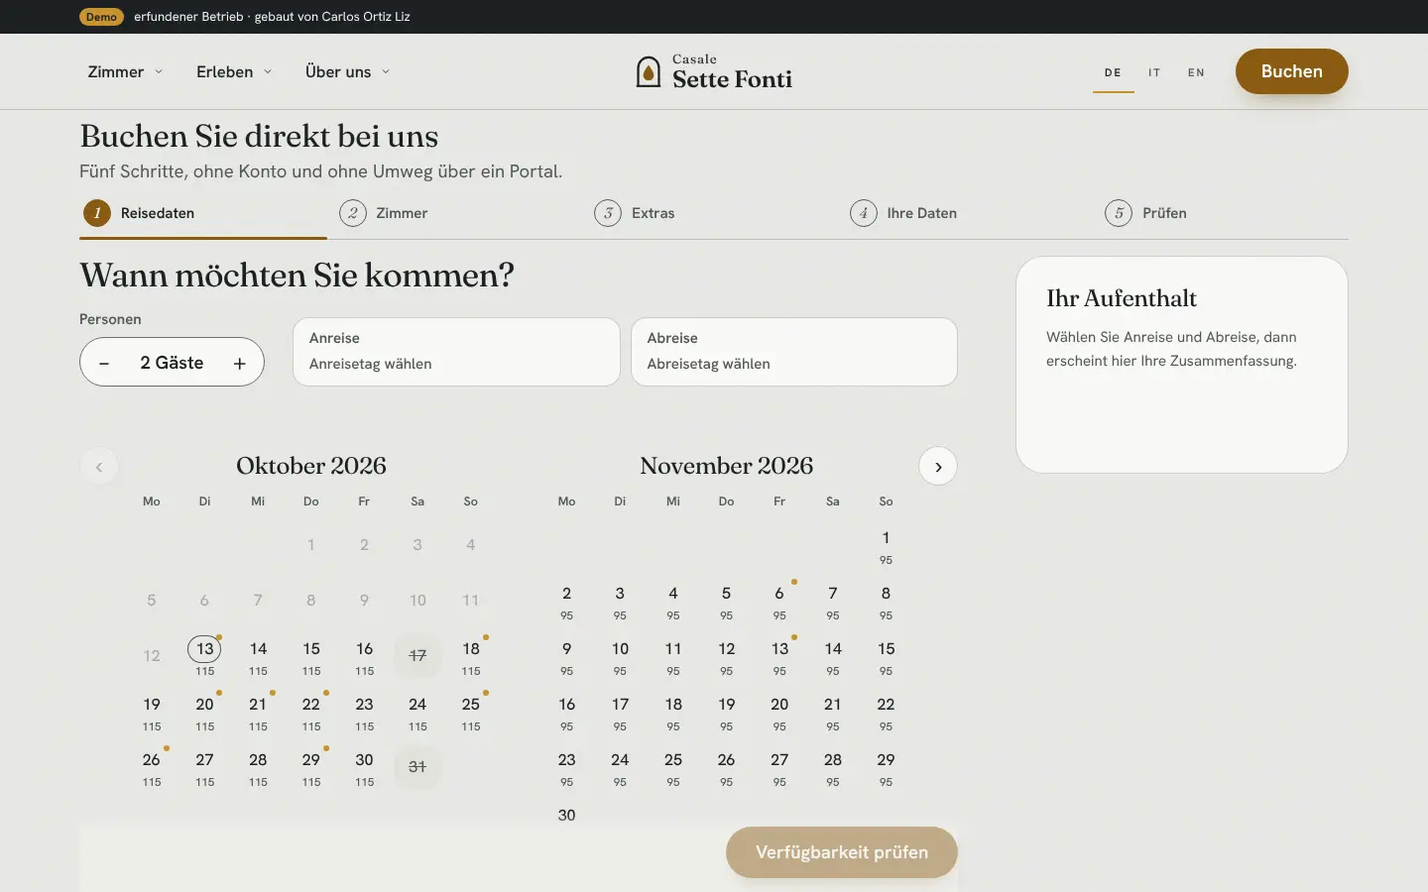Choose November 6 as date
Image resolution: width=1428 pixels, height=892 pixels.
point(779,601)
